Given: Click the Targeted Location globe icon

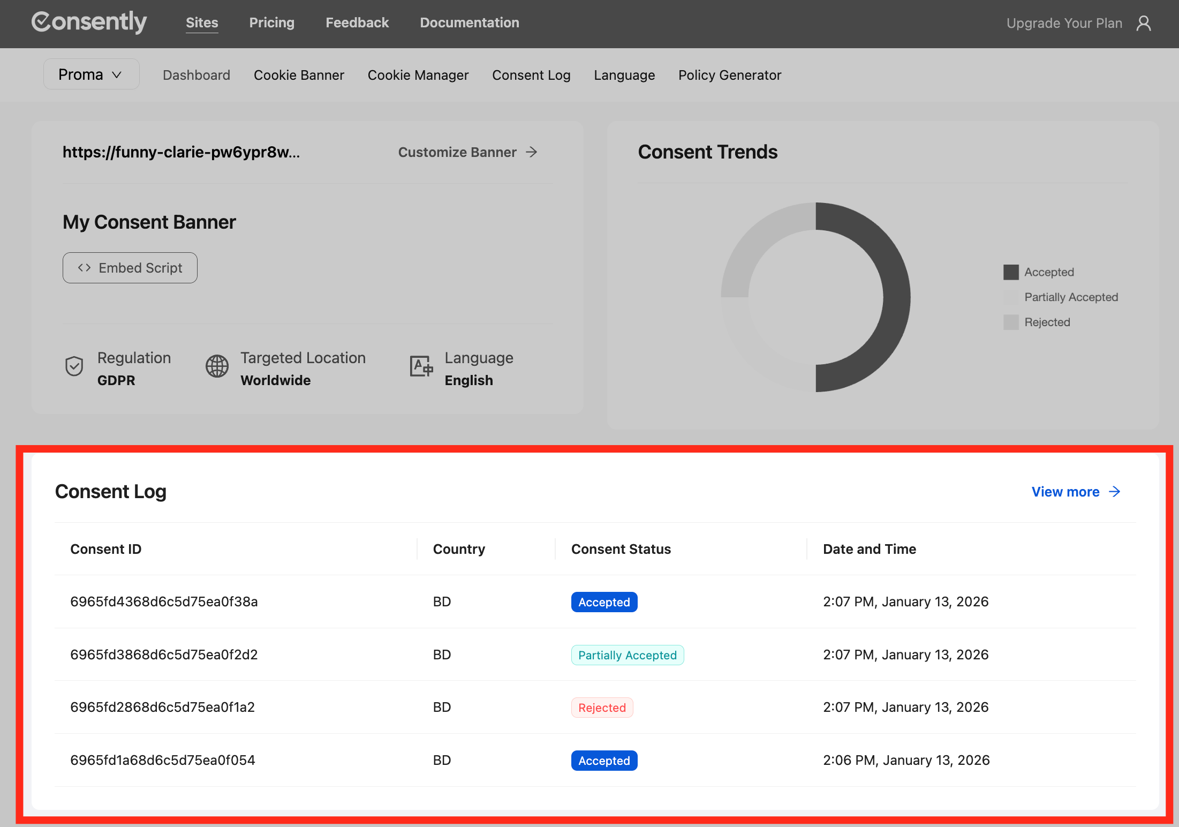Looking at the screenshot, I should point(217,367).
